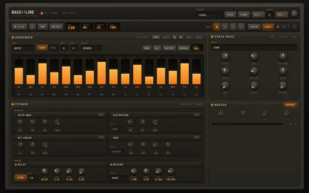Shift pattern right with right arrow icon
The width and height of the screenshot is (309, 193).
pos(181,37)
